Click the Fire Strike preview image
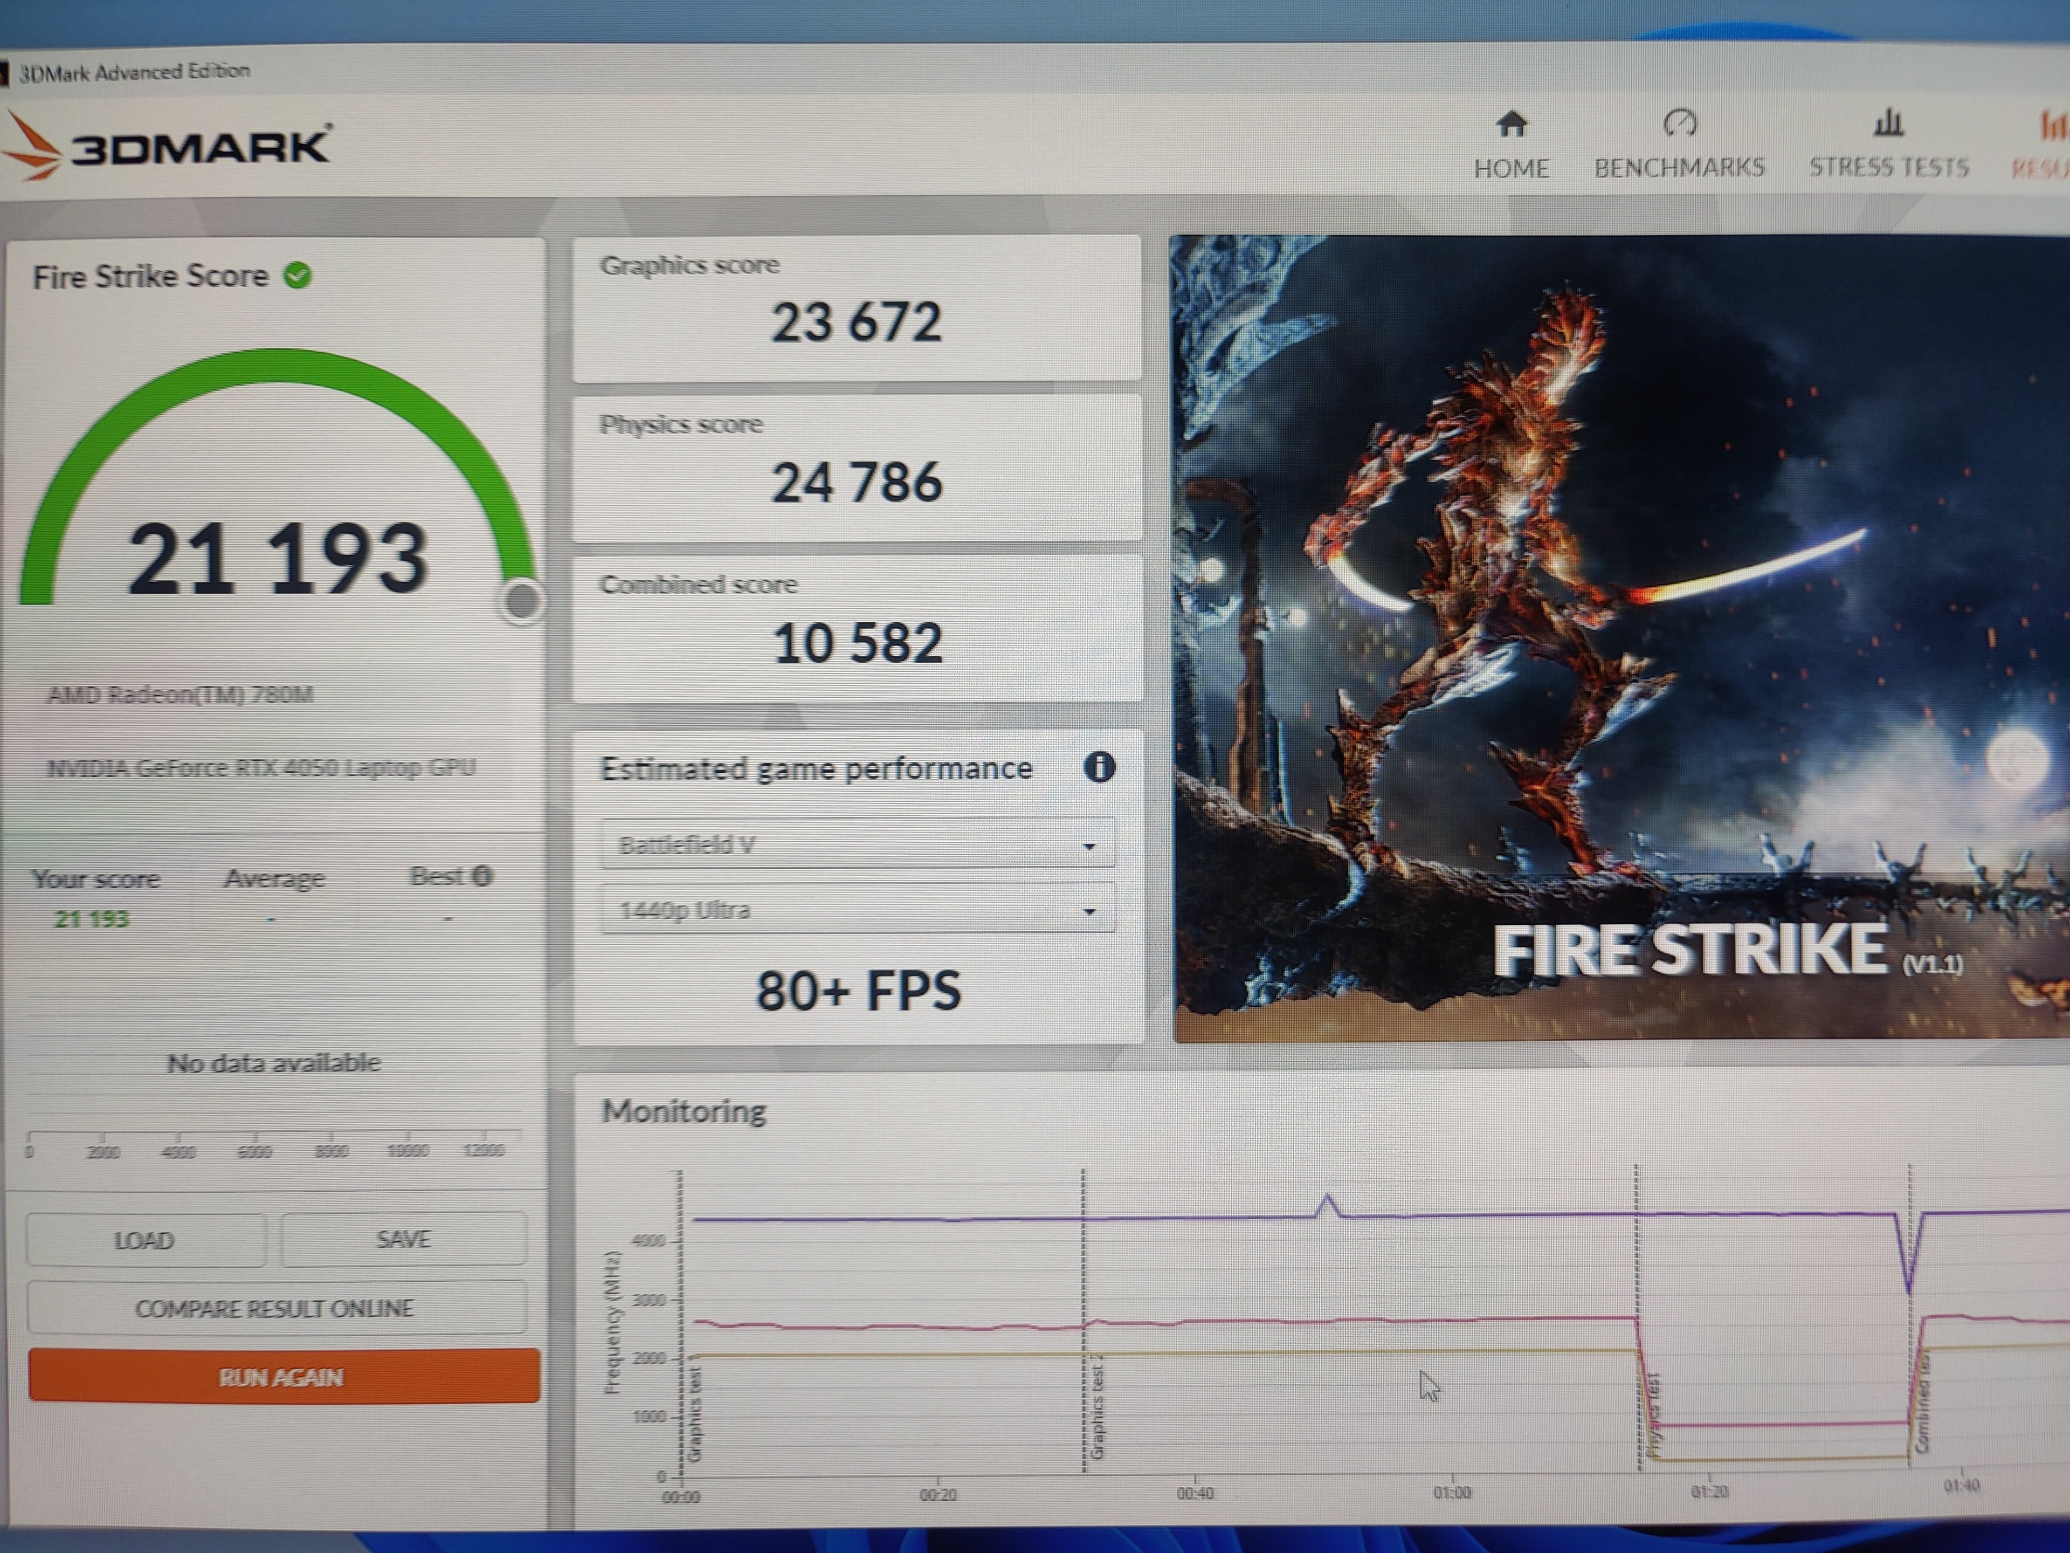 1619,636
